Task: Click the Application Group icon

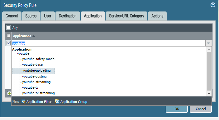Action: tap(57, 101)
